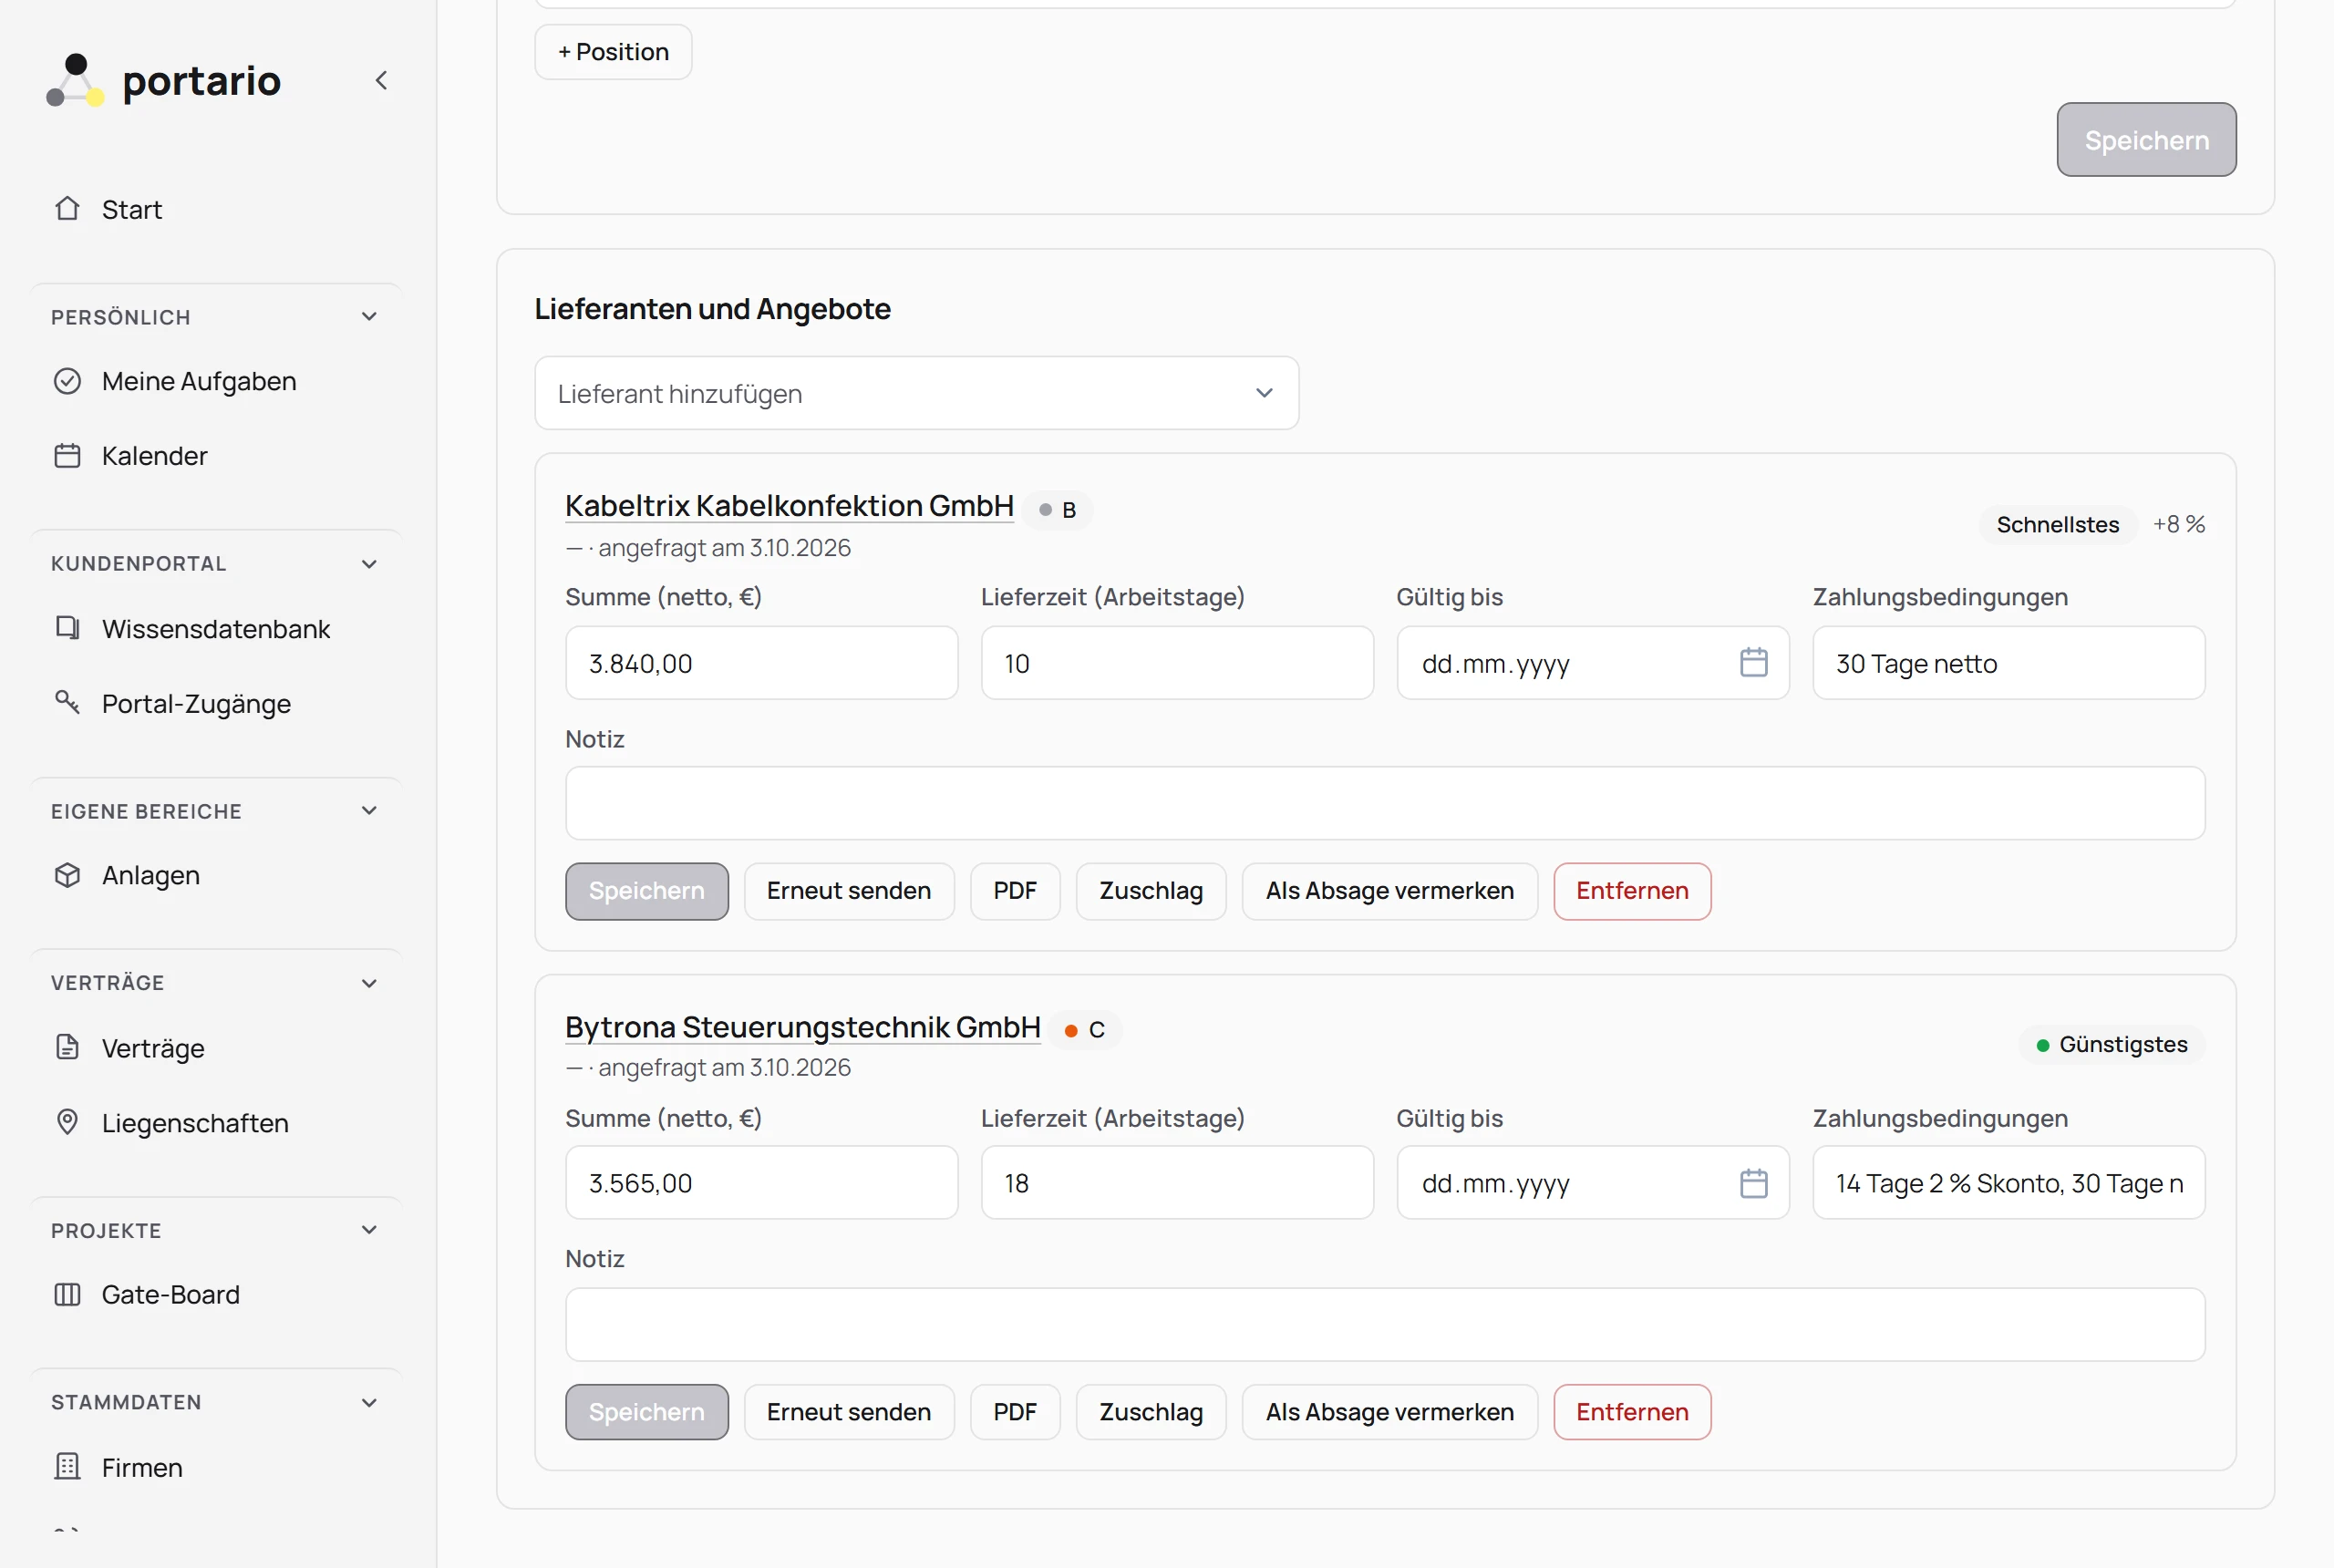Collapse the KUNDENPORTAL section
Viewport: 2334px width, 1568px height.
(369, 564)
